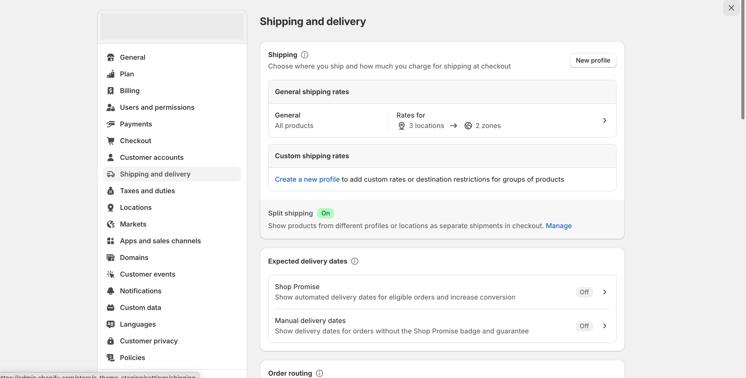Click the Shipping info icon
Image resolution: width=746 pixels, height=378 pixels.
(x=304, y=55)
